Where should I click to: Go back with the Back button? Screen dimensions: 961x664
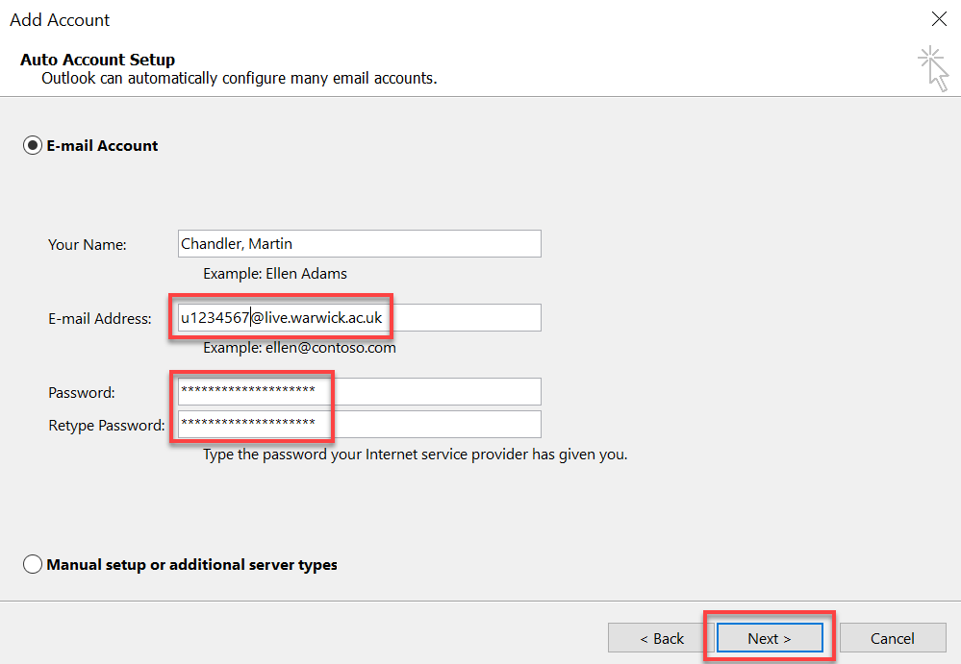tap(662, 638)
